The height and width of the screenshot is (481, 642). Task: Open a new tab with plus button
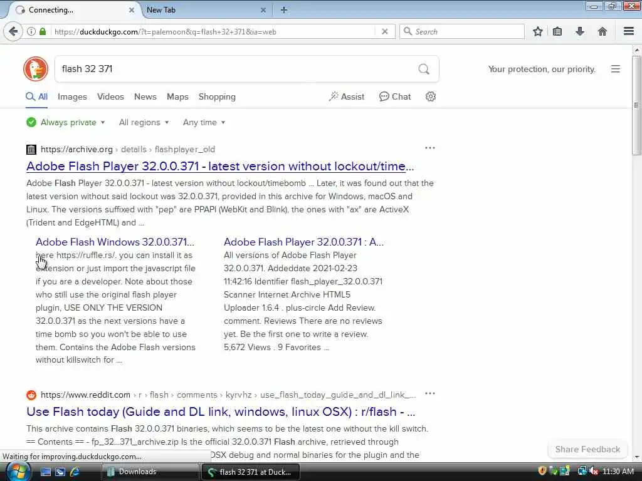[284, 10]
